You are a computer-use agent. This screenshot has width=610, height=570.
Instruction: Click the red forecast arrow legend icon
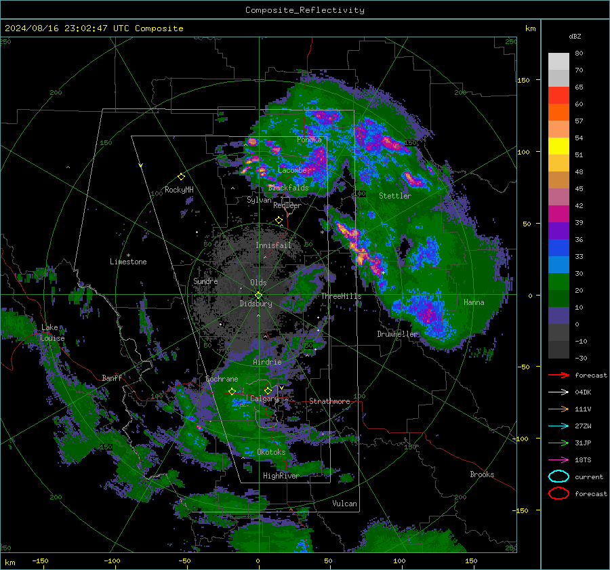coord(558,375)
